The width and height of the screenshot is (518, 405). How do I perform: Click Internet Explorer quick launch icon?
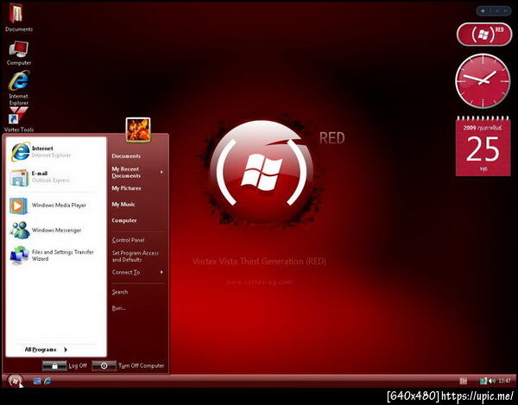[47, 381]
